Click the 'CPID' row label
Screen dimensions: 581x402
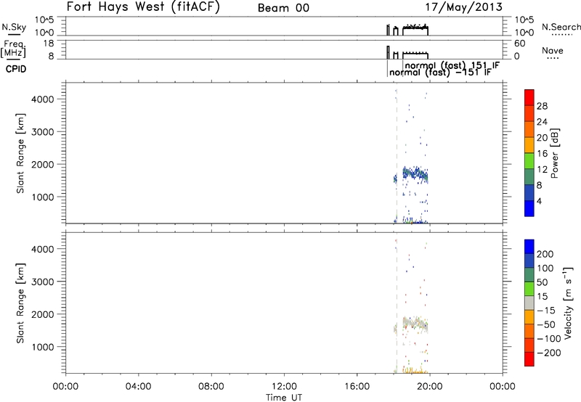(16, 69)
